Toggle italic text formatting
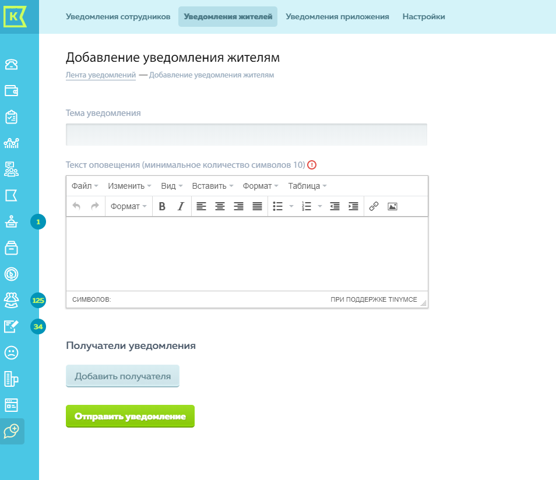This screenshot has width=556, height=480. pyautogui.click(x=181, y=206)
